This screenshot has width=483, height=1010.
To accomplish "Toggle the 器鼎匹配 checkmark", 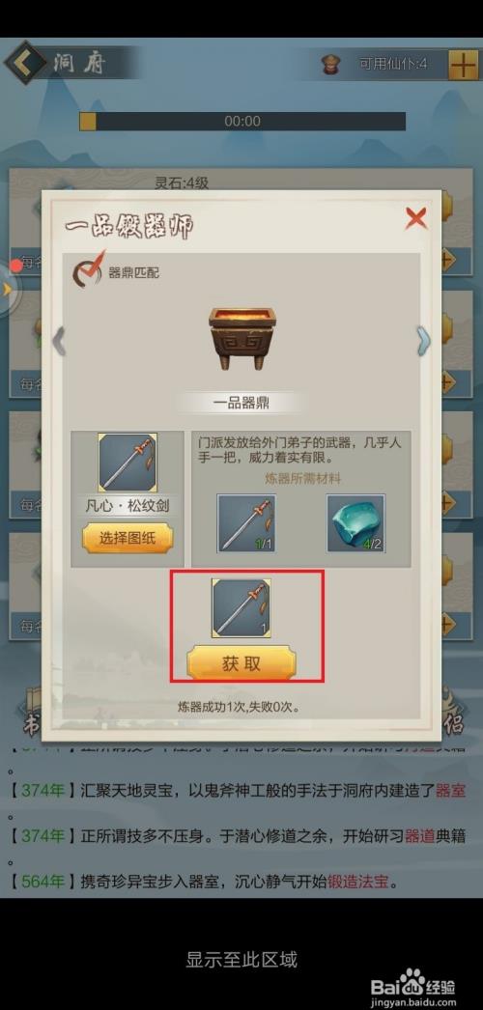I will tap(88, 270).
